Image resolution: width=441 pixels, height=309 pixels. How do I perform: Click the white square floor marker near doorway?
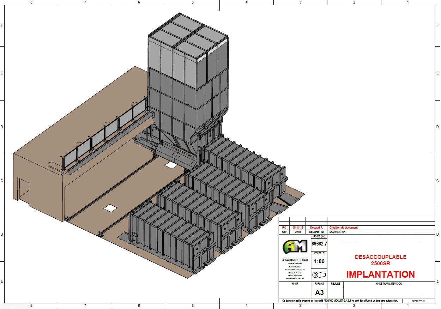(110, 208)
